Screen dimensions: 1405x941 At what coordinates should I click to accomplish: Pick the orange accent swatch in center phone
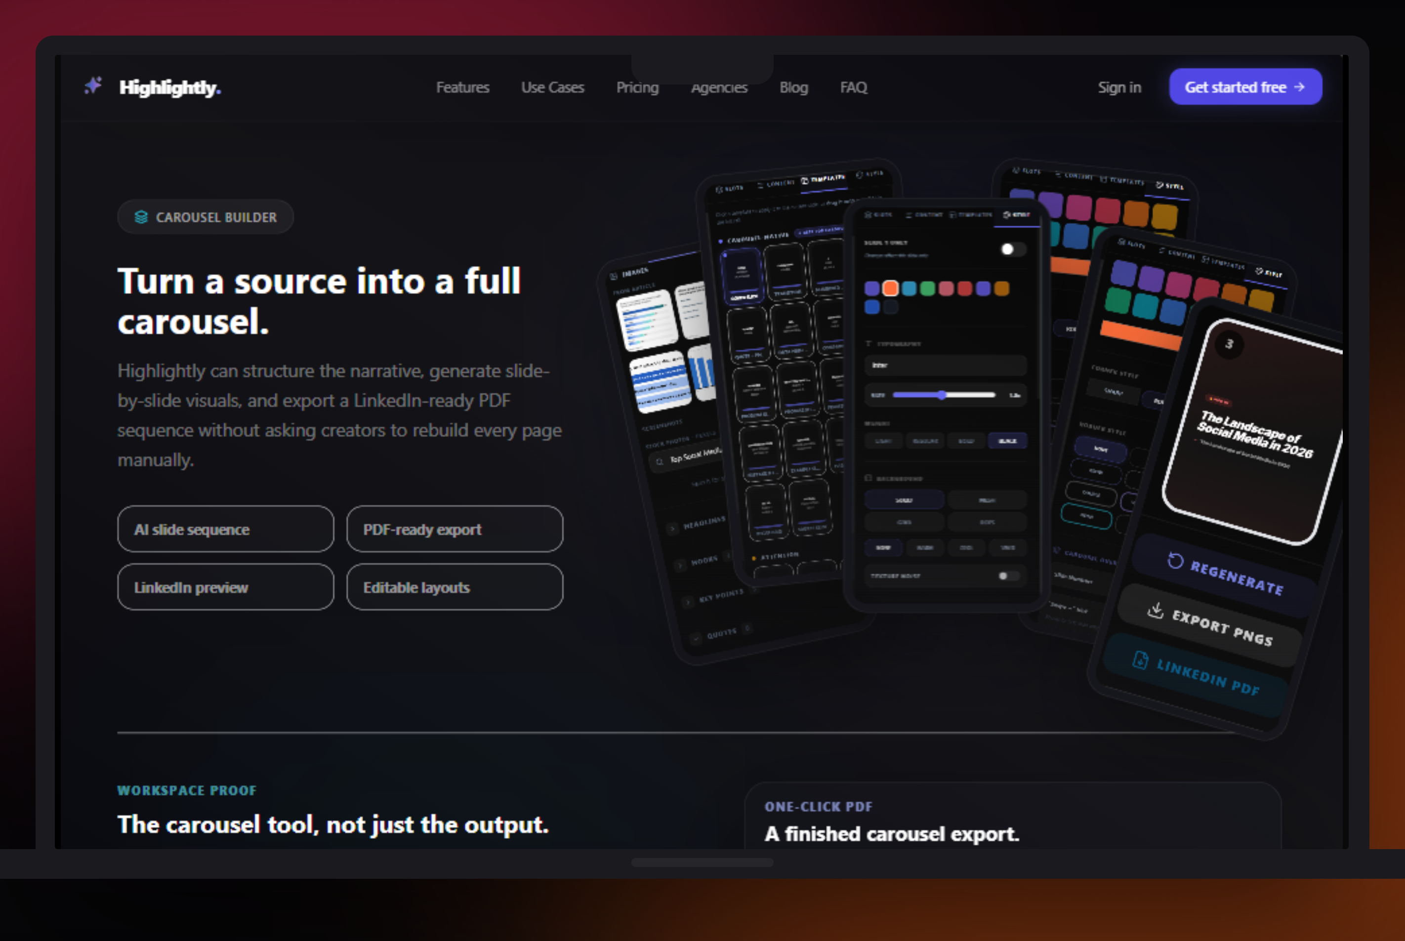point(891,288)
